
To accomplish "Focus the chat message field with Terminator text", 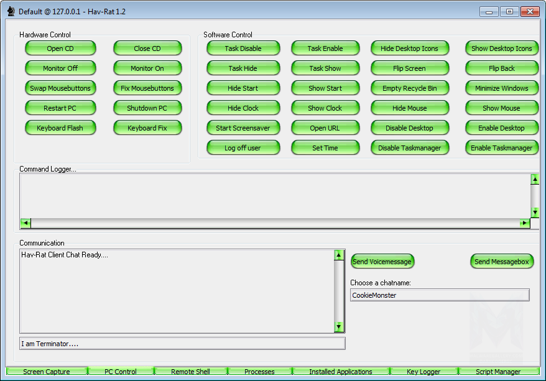I will click(182, 344).
